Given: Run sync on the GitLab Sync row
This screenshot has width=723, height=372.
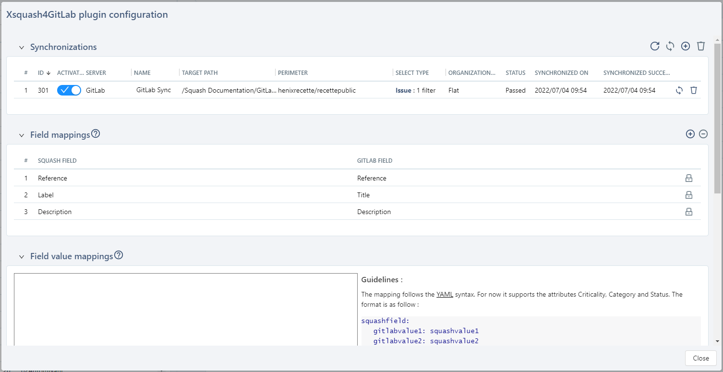Looking at the screenshot, I should pyautogui.click(x=679, y=90).
